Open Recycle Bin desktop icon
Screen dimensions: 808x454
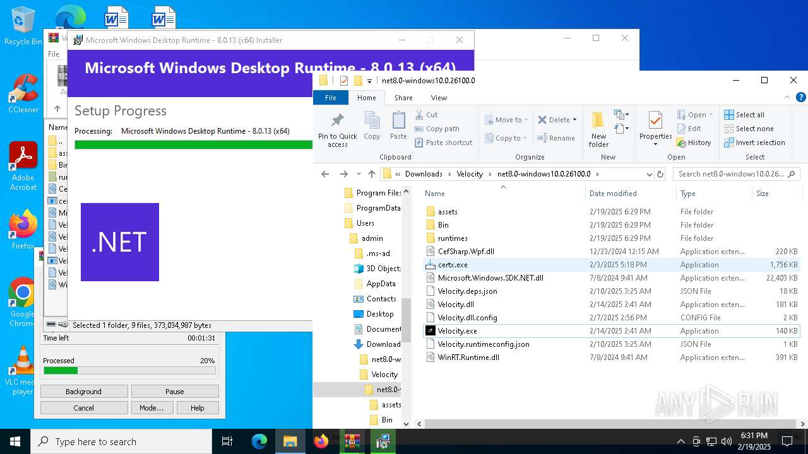pyautogui.click(x=23, y=26)
